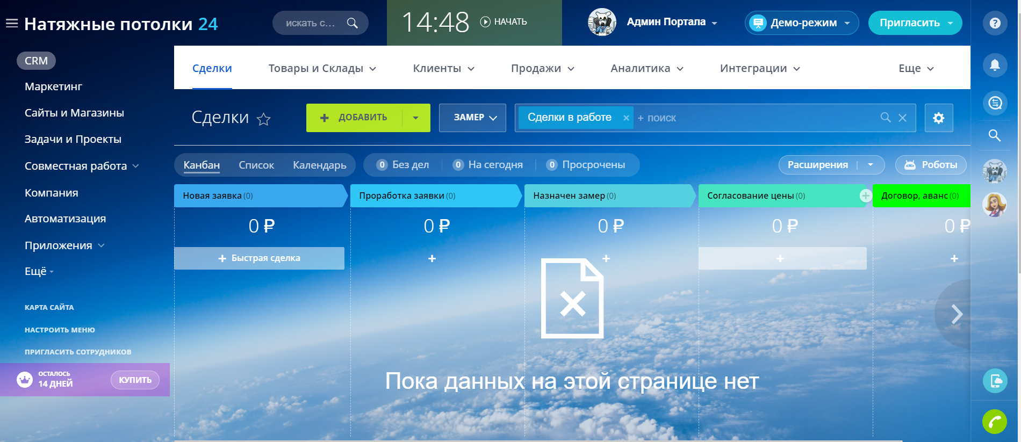Expand the Добавить split button arrow
1021x442 pixels.
point(416,118)
